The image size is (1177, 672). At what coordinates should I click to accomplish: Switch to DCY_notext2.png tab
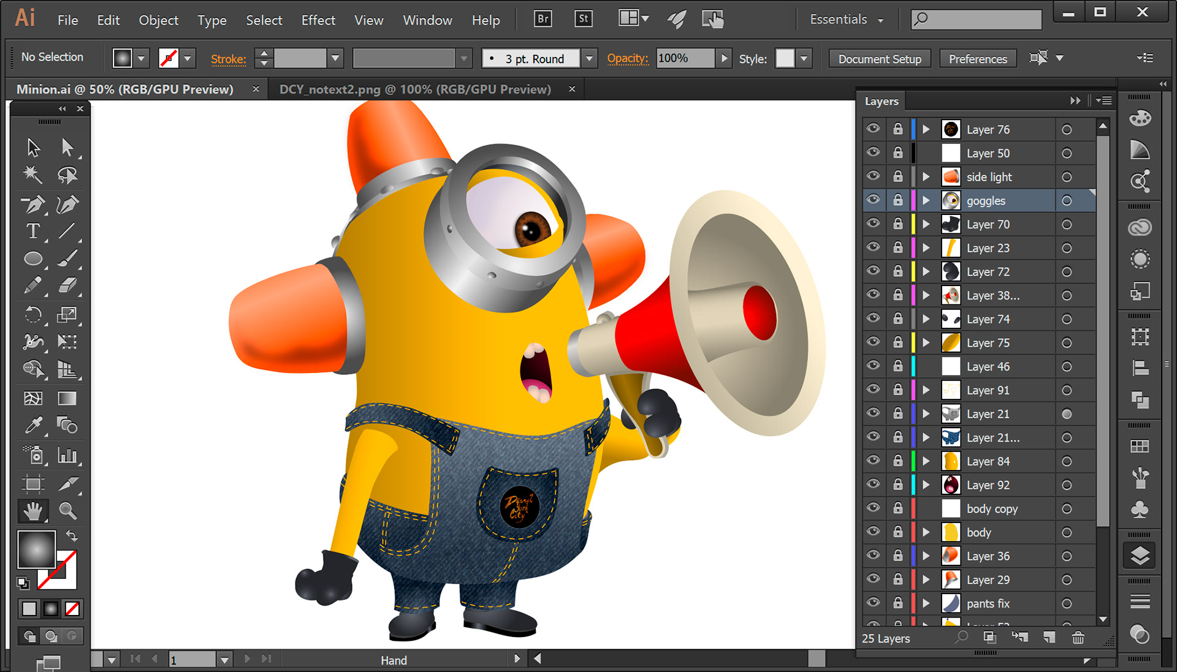point(415,89)
